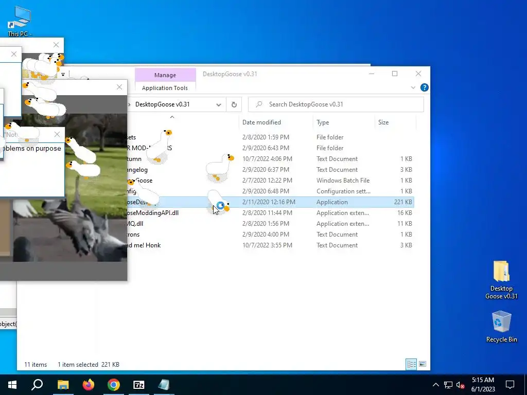Select the GooseModdingAPI.dll file row
The image size is (527, 395).
271,213
